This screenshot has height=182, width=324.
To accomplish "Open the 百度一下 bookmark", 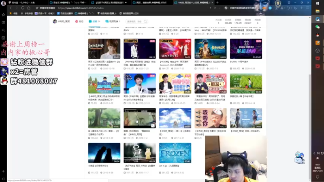I will [x=45, y=13].
